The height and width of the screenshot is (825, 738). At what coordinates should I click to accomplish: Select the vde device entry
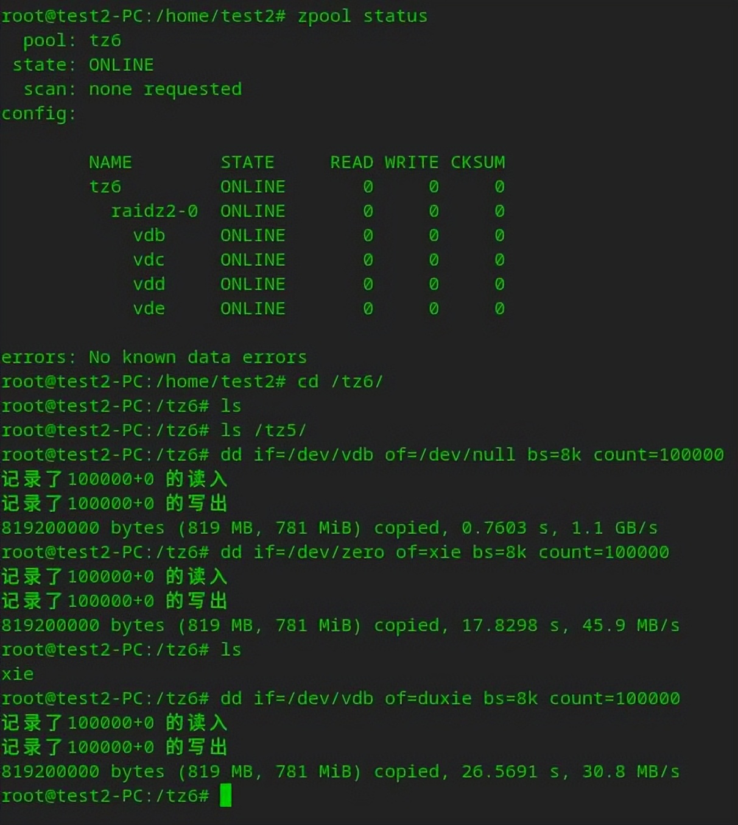149,308
